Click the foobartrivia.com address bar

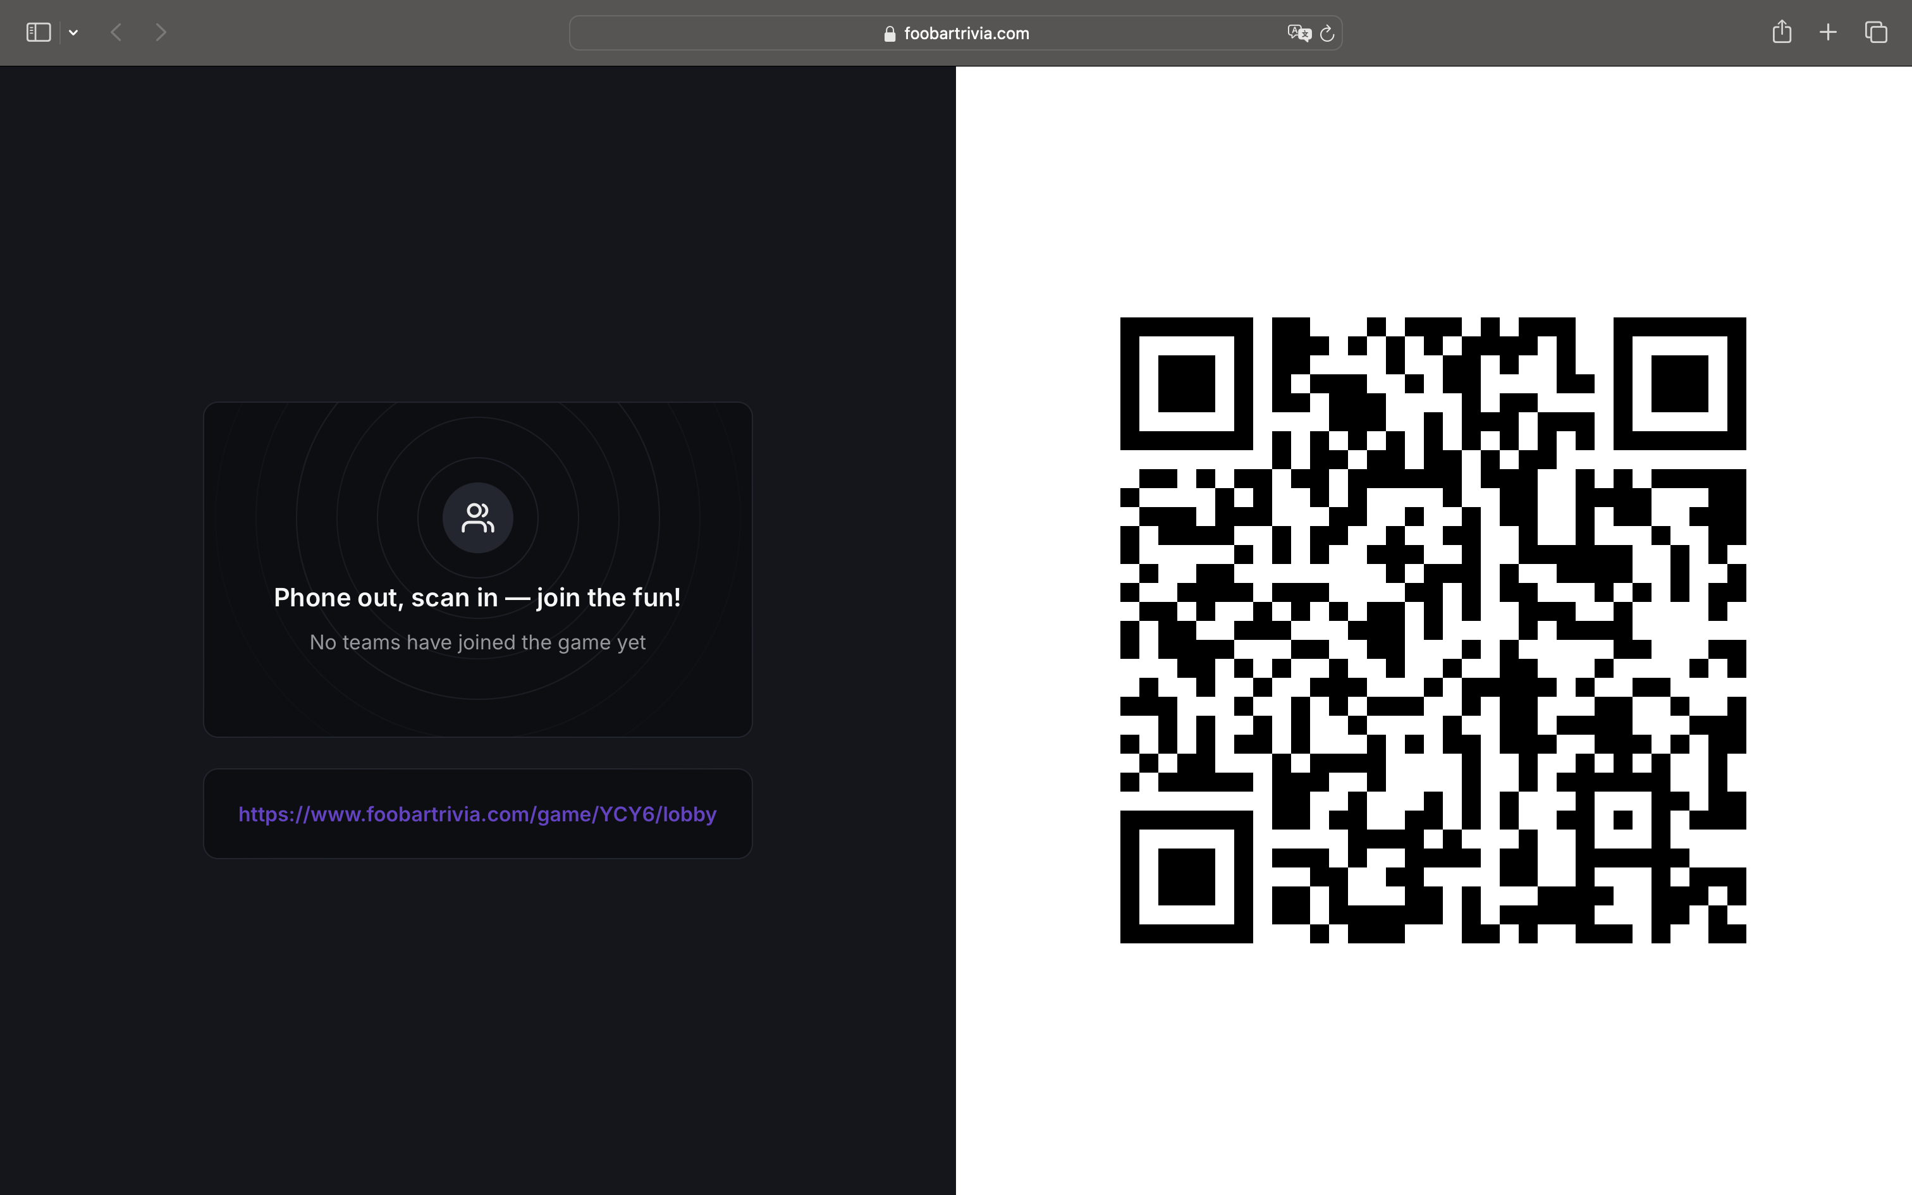[965, 33]
